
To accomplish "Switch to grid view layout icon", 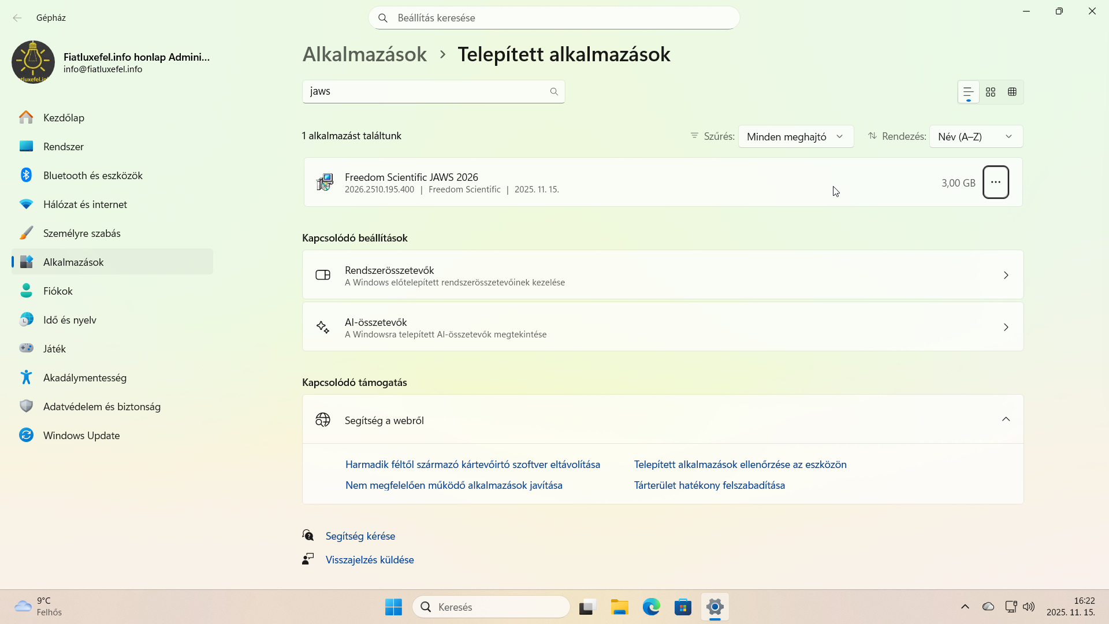I will [x=991, y=92].
